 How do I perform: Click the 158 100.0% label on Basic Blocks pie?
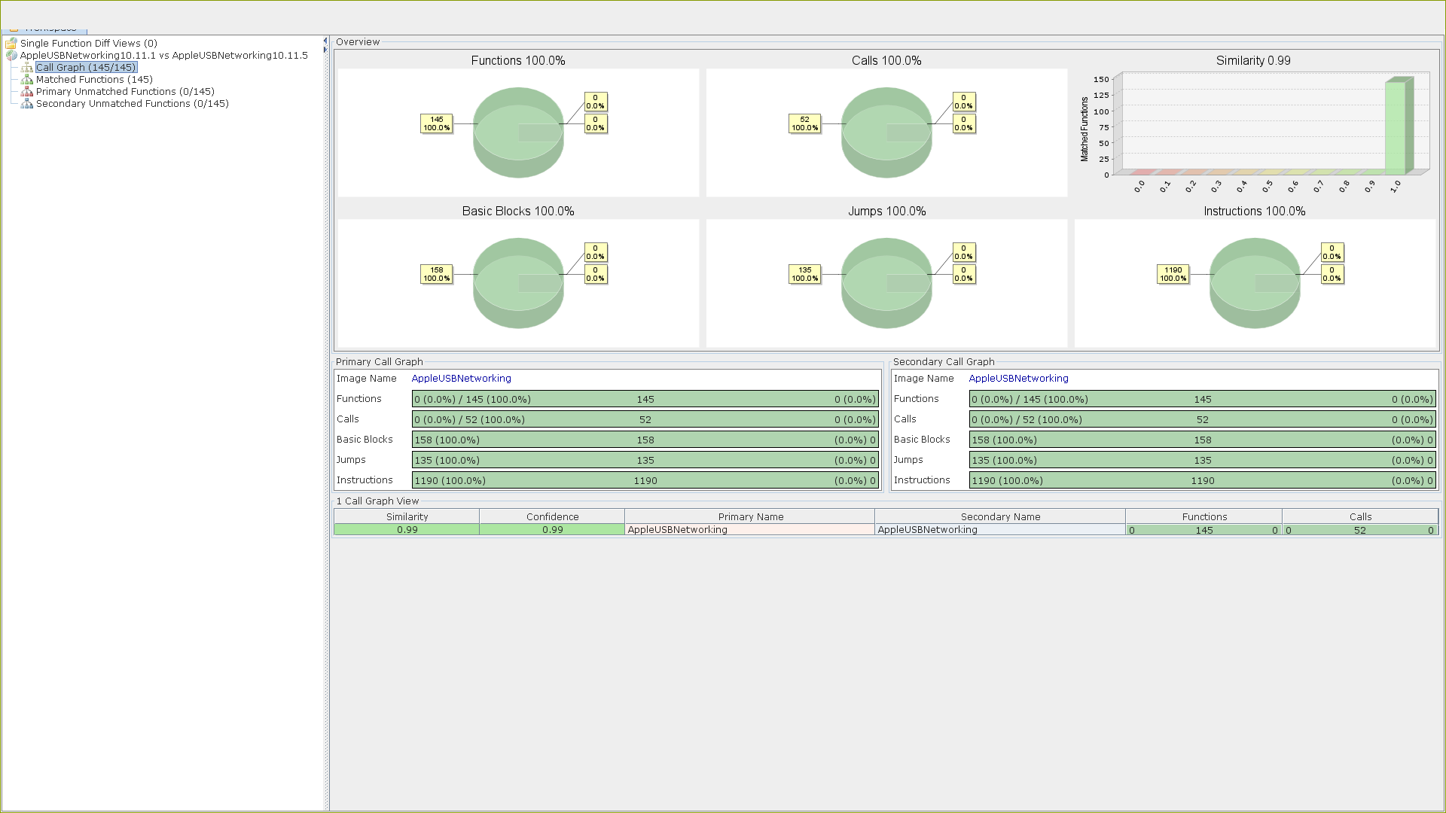(x=437, y=274)
